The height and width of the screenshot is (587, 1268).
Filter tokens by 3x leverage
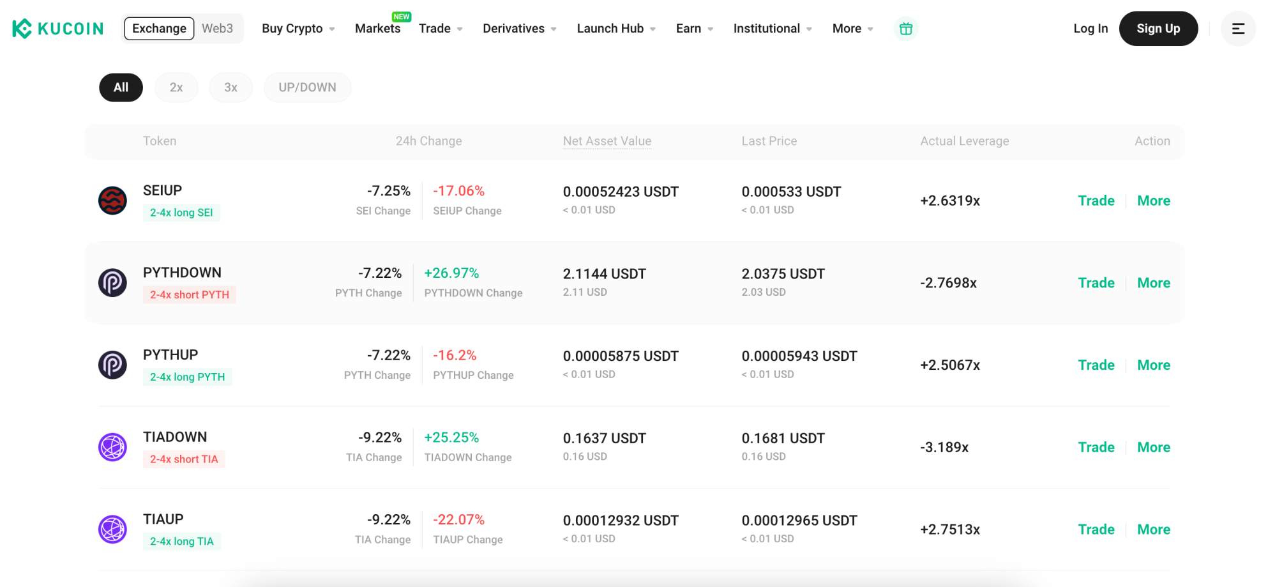[x=230, y=87]
